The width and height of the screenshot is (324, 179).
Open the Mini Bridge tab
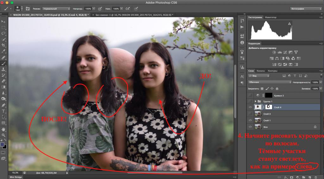[16, 177]
